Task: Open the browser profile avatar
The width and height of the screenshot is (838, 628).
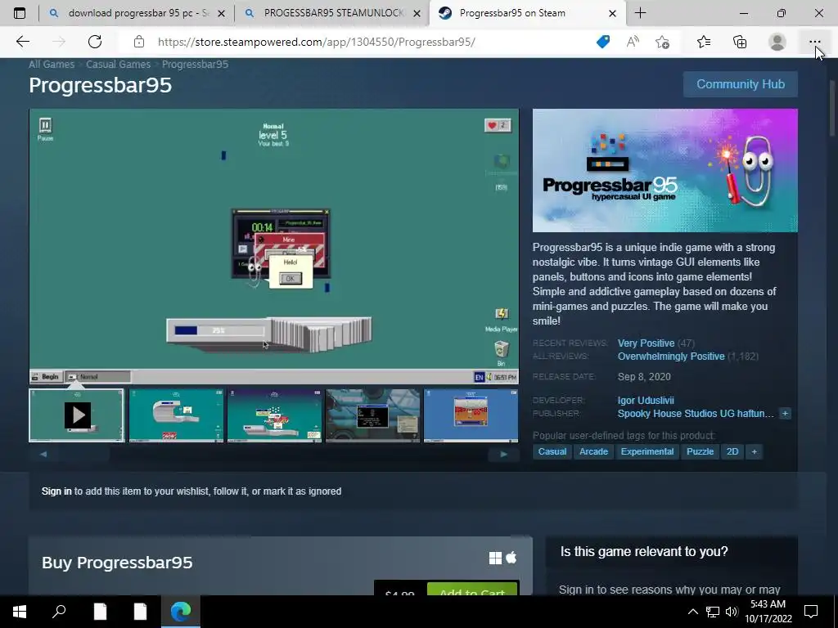Action: (777, 42)
